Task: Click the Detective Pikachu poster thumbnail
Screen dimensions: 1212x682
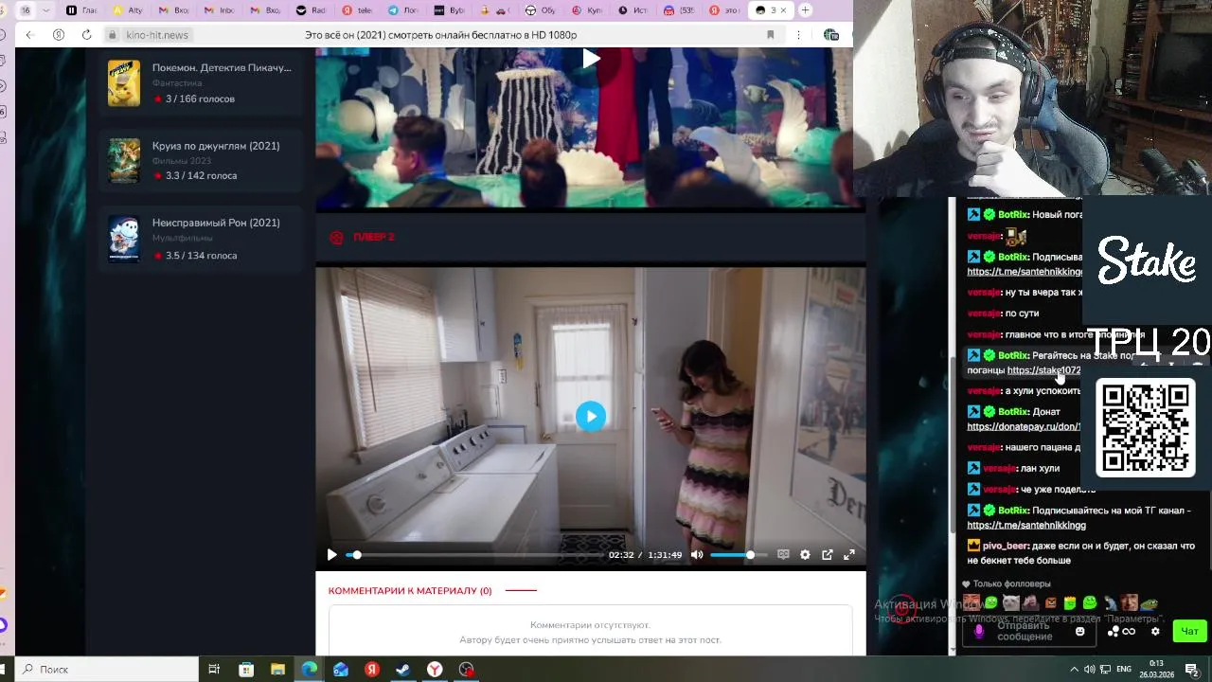Action: click(x=124, y=83)
